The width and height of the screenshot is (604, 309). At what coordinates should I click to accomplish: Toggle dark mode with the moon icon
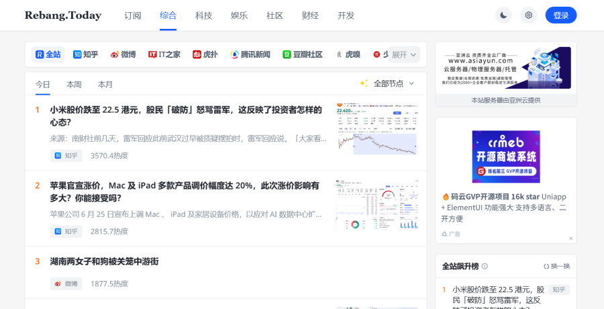pyautogui.click(x=503, y=15)
